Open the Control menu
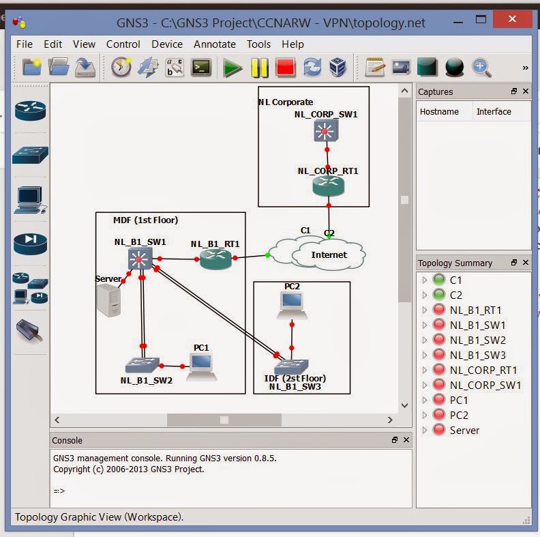540x537 pixels. point(123,44)
